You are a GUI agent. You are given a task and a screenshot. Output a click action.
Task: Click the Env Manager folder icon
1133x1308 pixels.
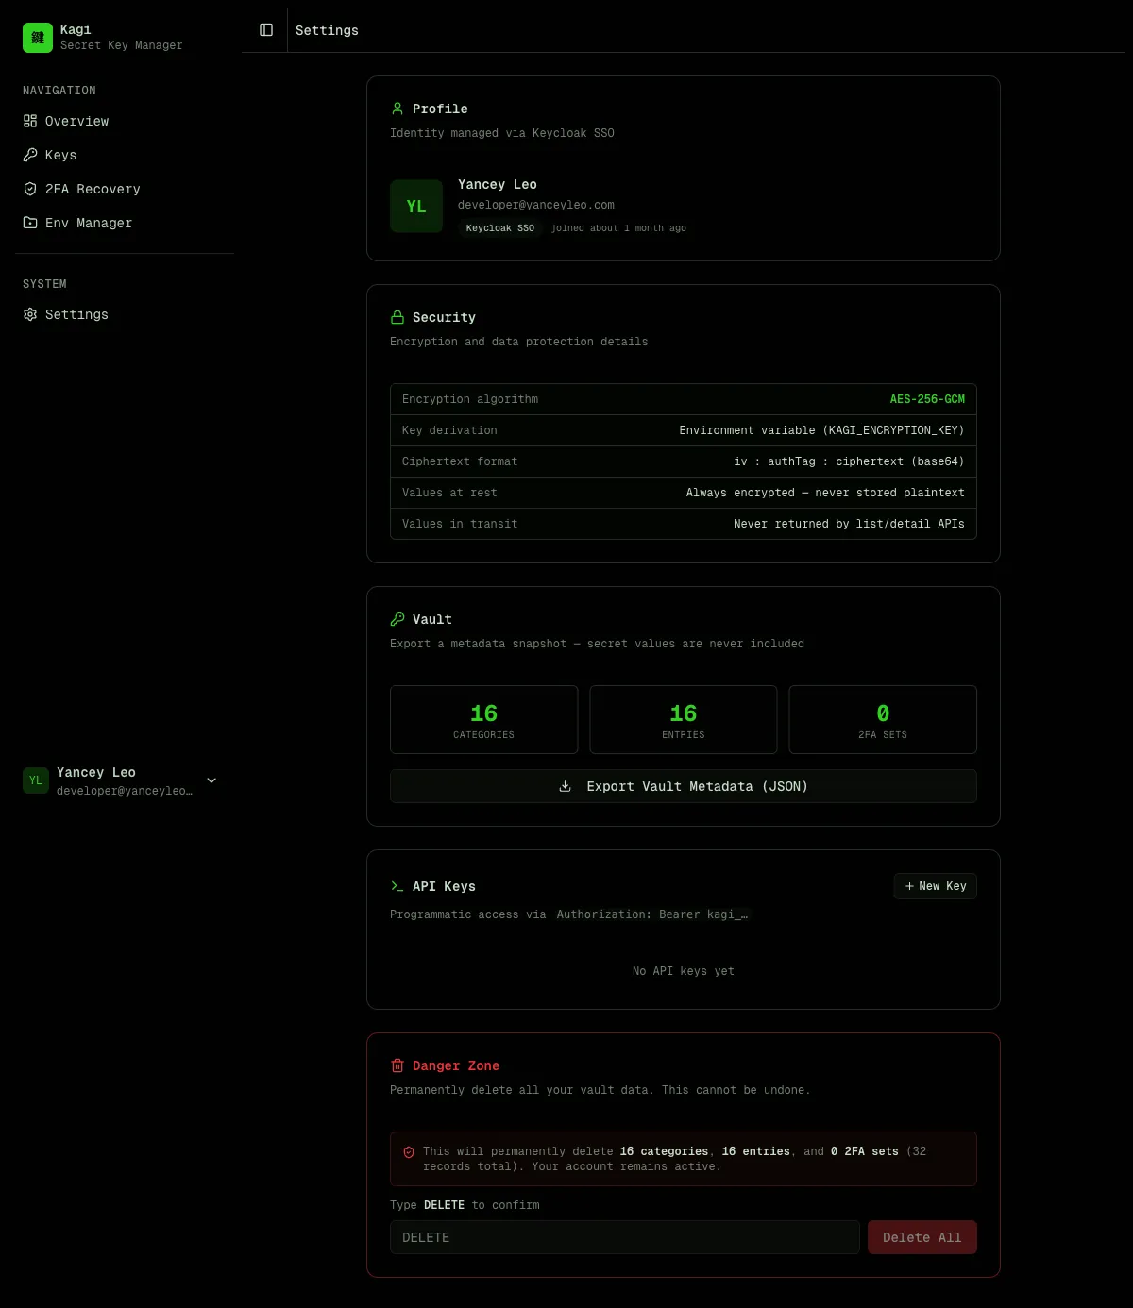click(x=30, y=223)
